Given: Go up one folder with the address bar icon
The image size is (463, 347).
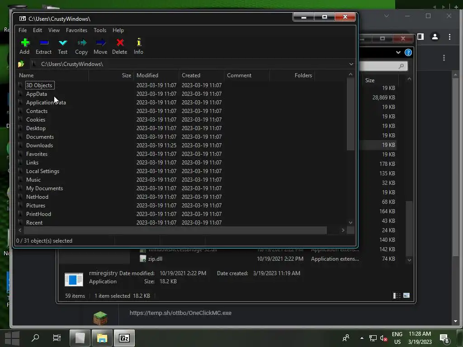Looking at the screenshot, I should [x=21, y=64].
